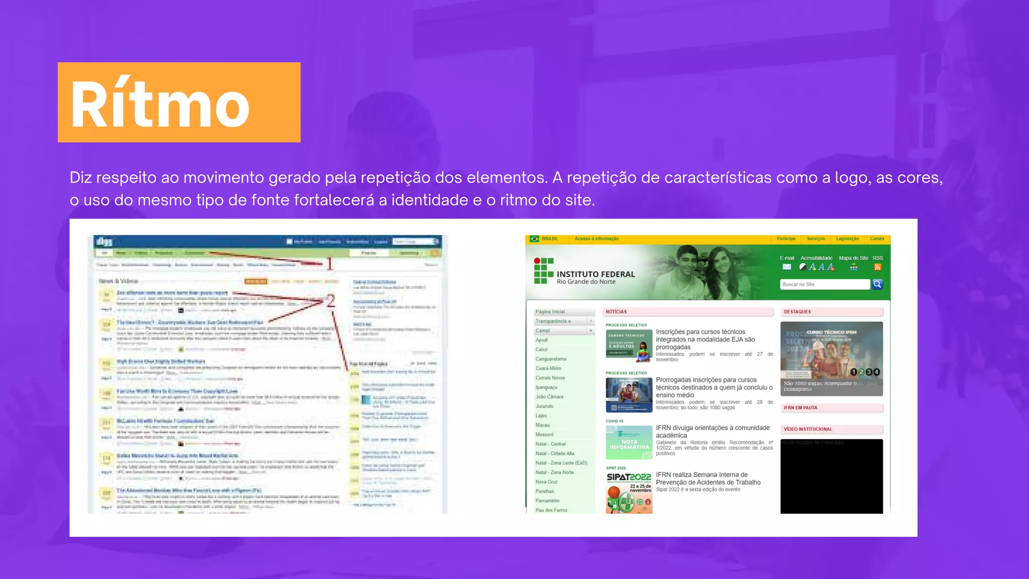Image resolution: width=1029 pixels, height=579 pixels.
Task: Select the Currais Novos campus link
Action: click(x=550, y=378)
